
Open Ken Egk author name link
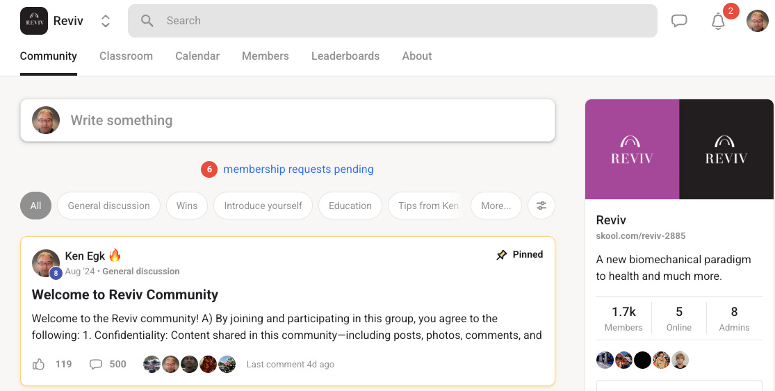click(85, 256)
